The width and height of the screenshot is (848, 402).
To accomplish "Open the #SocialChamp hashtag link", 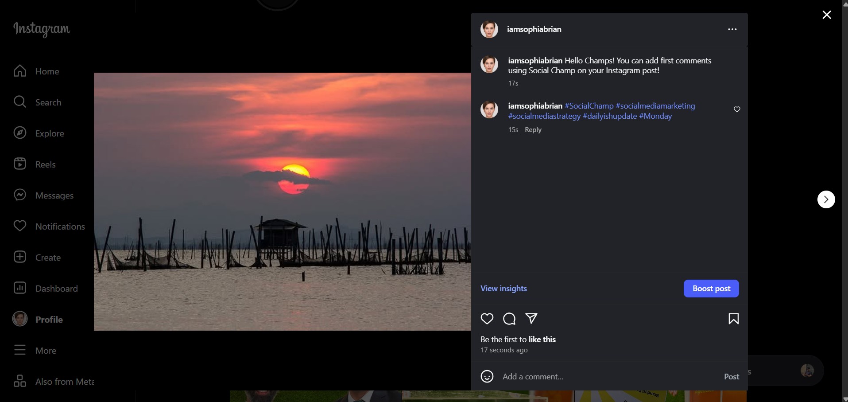I will pos(589,106).
